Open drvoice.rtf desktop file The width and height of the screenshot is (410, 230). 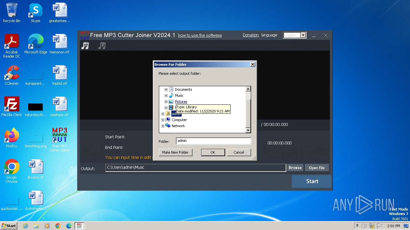[36, 169]
